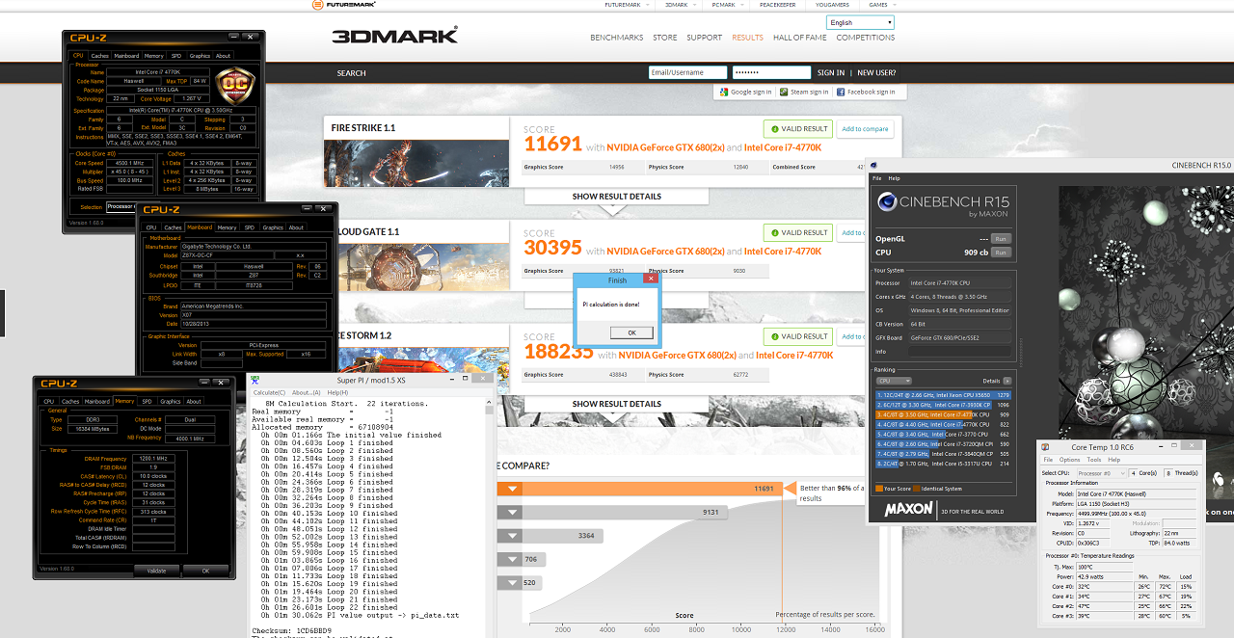The image size is (1234, 638).
Task: Run the Cinebench CPU test
Action: pyautogui.click(x=1001, y=253)
